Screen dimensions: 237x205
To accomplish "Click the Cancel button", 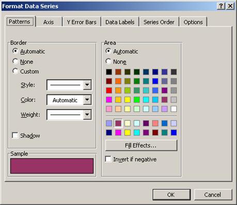I will tap(213, 195).
